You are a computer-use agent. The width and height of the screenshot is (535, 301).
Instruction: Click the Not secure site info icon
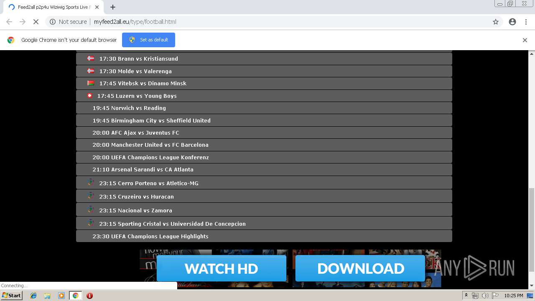[x=53, y=22]
